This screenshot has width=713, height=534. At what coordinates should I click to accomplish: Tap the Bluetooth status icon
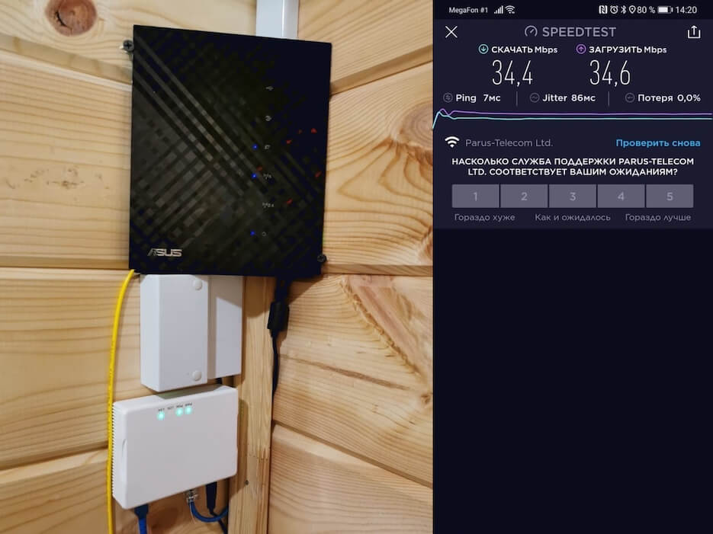(624, 10)
